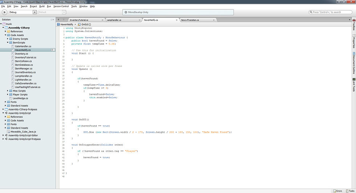Close the HavenNotify.cs tab

177,20
